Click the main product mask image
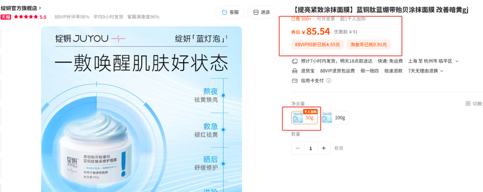 141,109
